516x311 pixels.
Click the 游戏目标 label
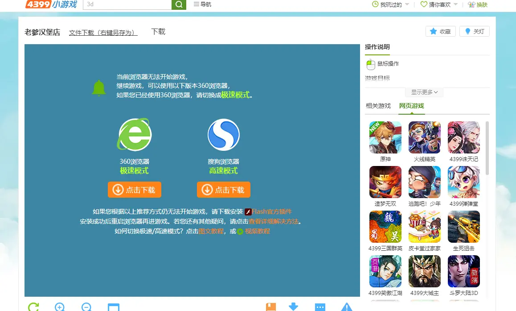pyautogui.click(x=377, y=78)
